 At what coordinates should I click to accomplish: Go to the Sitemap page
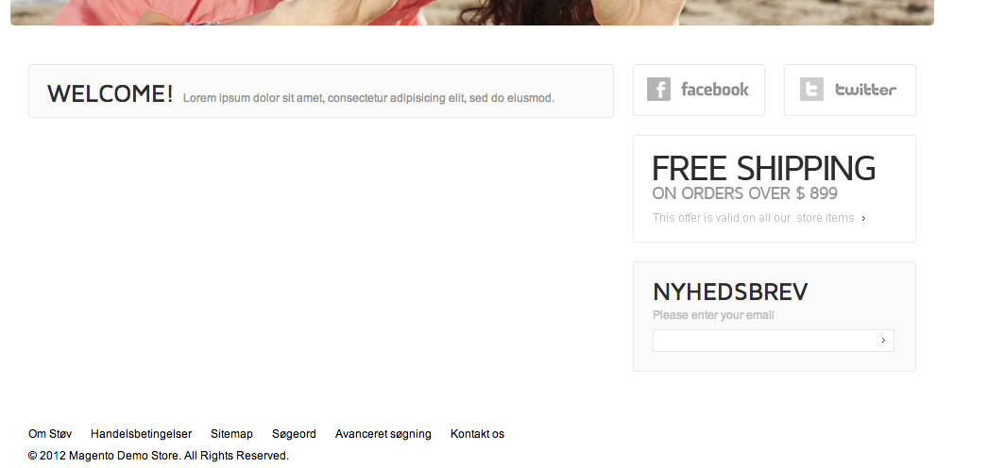231,434
